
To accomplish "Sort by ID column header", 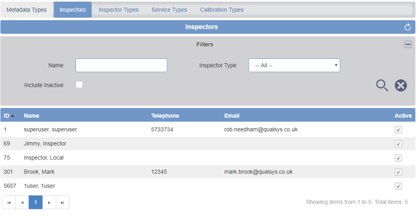I will pos(9,116).
